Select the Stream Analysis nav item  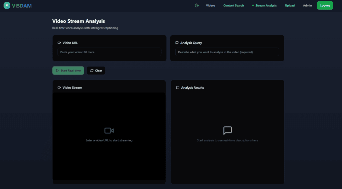(x=266, y=5)
